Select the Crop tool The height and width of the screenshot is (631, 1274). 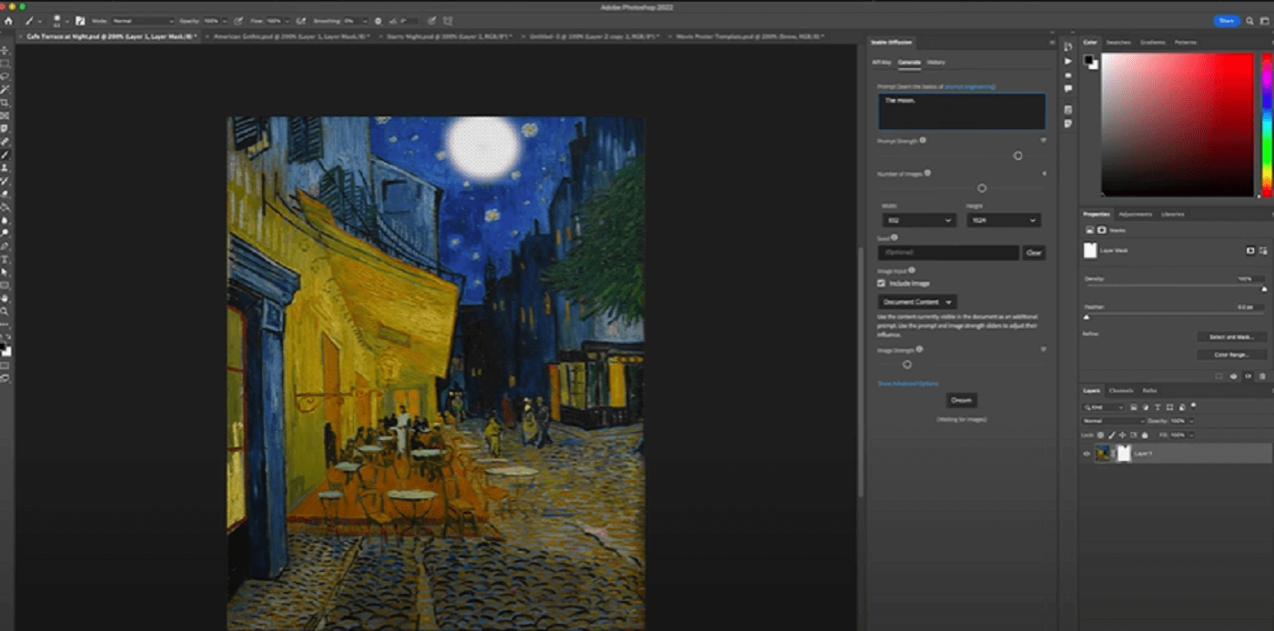pyautogui.click(x=5, y=103)
